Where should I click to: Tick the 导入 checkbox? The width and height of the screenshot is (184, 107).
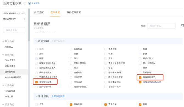point(71,59)
